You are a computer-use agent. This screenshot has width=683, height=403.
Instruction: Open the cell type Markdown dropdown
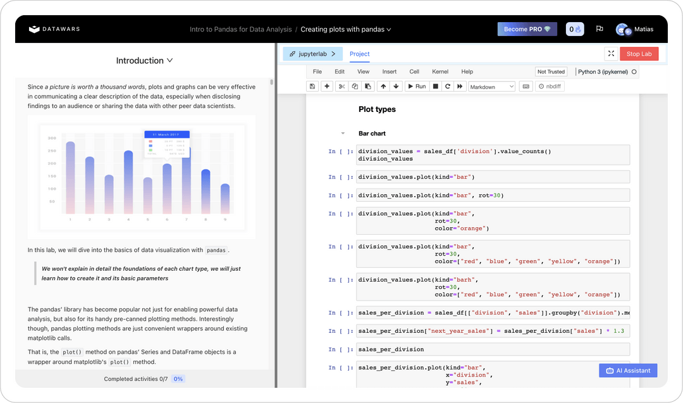(492, 87)
